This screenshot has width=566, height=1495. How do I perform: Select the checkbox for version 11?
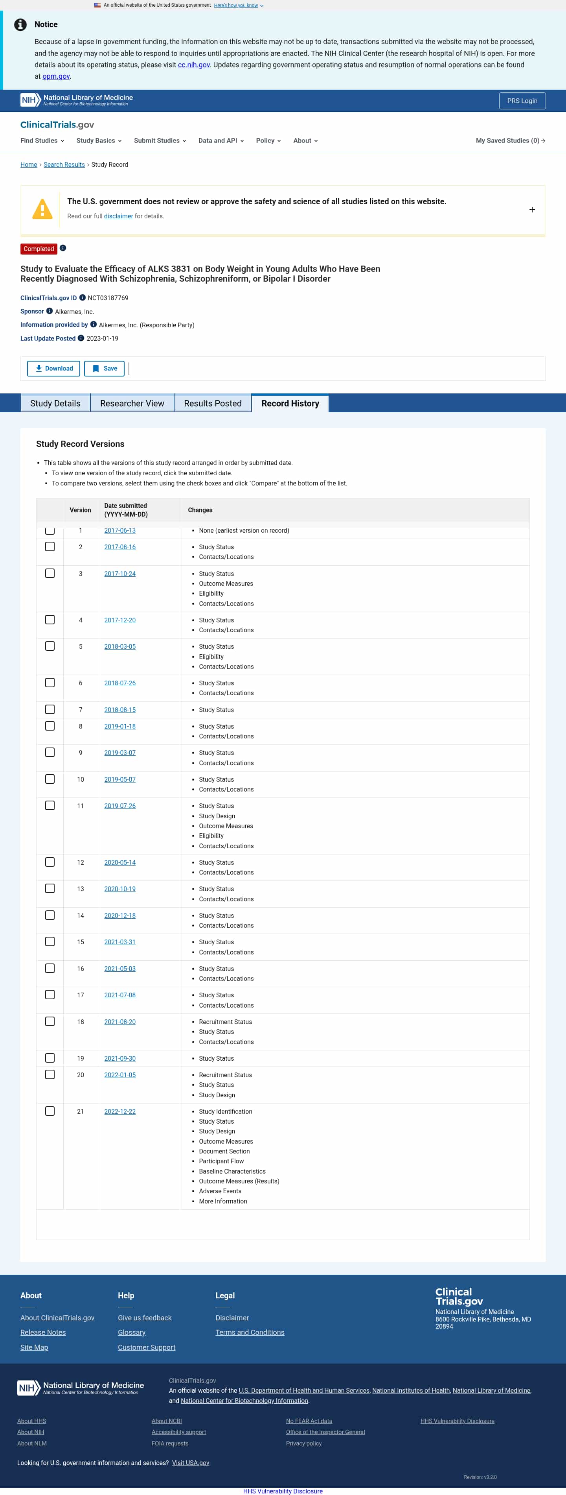click(50, 806)
